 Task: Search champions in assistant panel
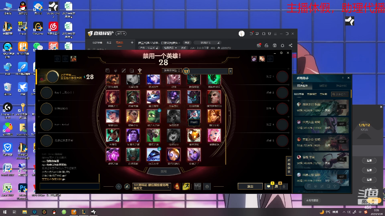click(x=340, y=94)
